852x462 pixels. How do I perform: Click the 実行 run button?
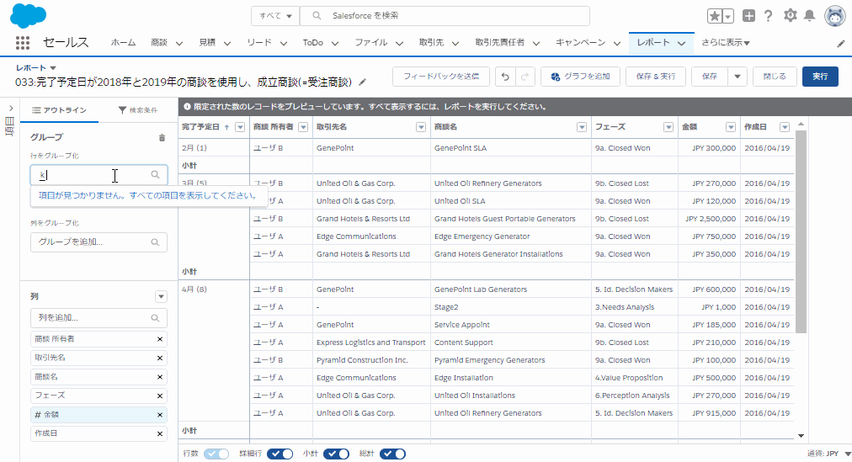pyautogui.click(x=820, y=77)
